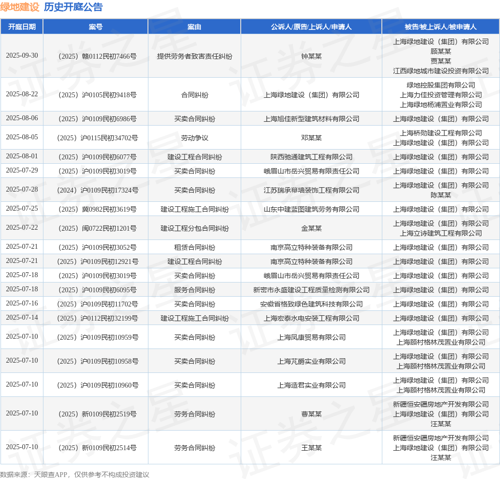Click defendant 上海力佳投资管理有限公司
The image size is (500, 479).
441,95
